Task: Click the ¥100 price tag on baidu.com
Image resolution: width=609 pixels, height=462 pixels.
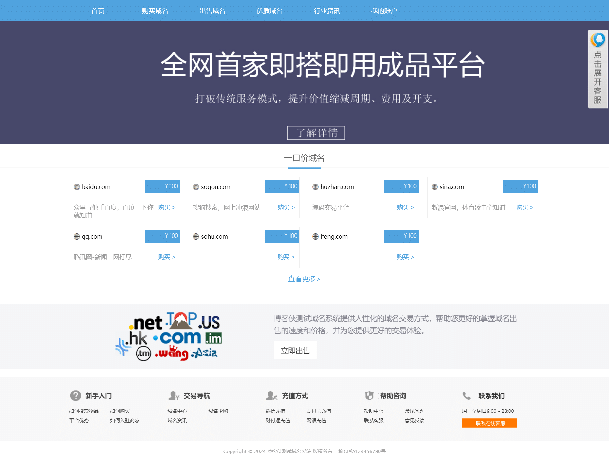Action: pos(163,186)
